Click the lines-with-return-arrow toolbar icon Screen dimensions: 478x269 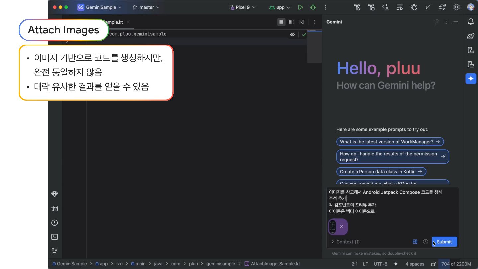[400, 7]
